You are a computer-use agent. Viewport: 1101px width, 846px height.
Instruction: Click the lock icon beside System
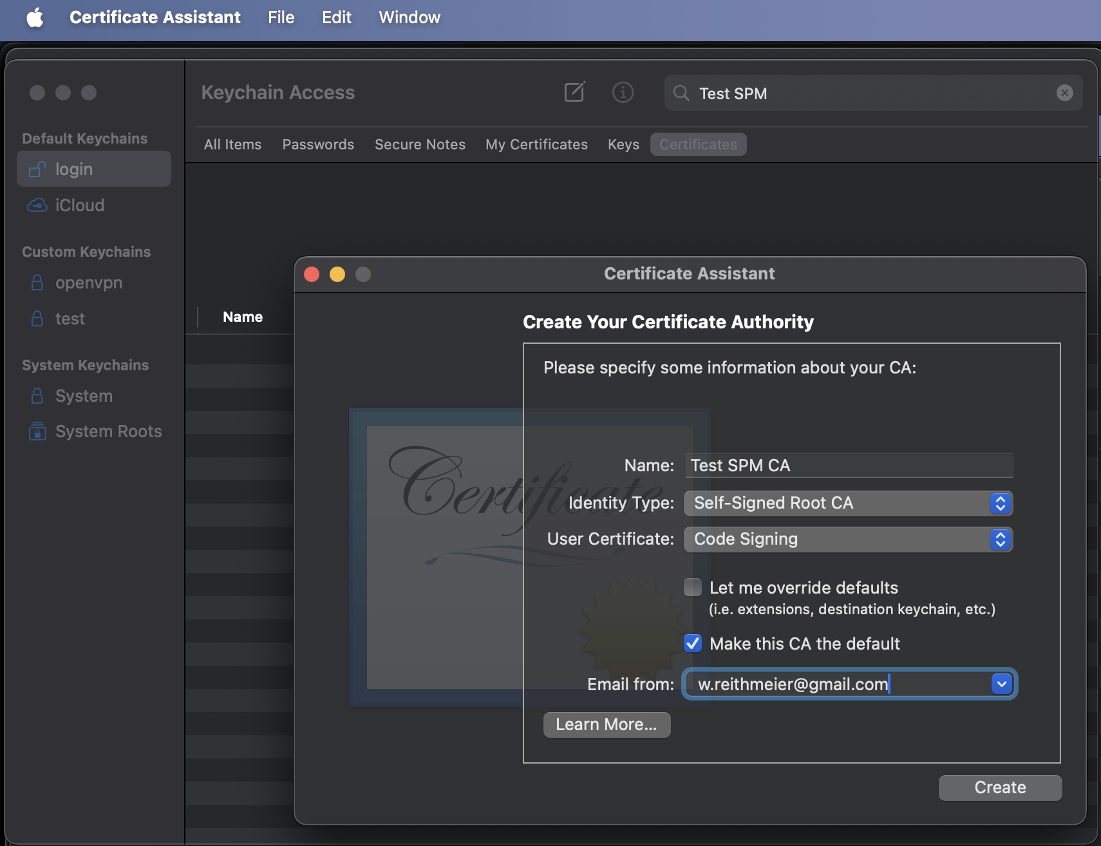(x=37, y=396)
